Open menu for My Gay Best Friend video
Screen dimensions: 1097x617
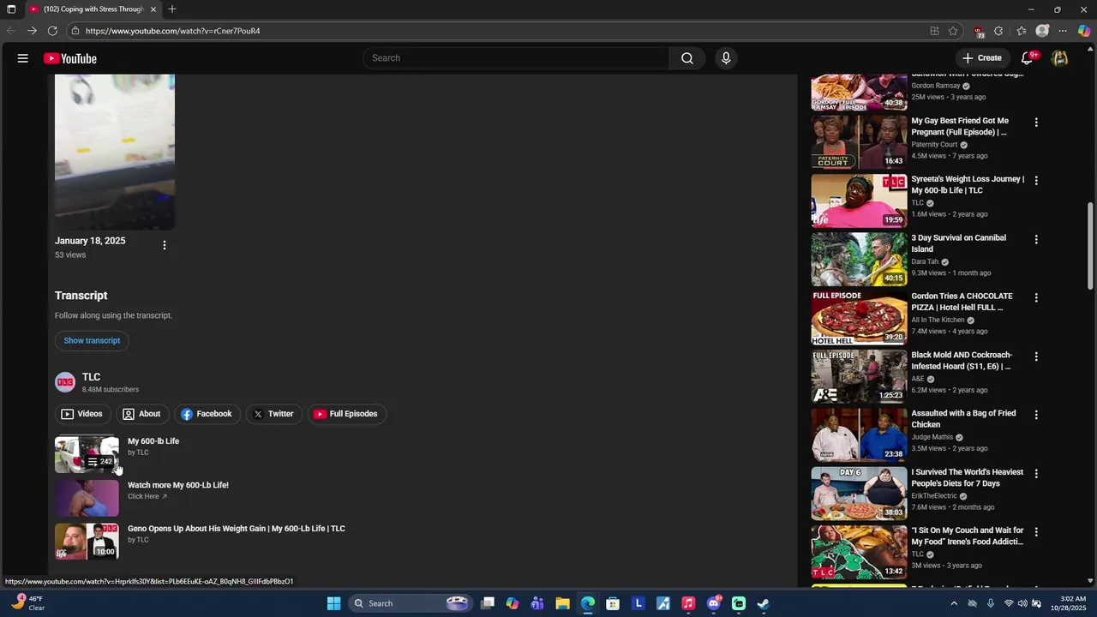(1036, 123)
